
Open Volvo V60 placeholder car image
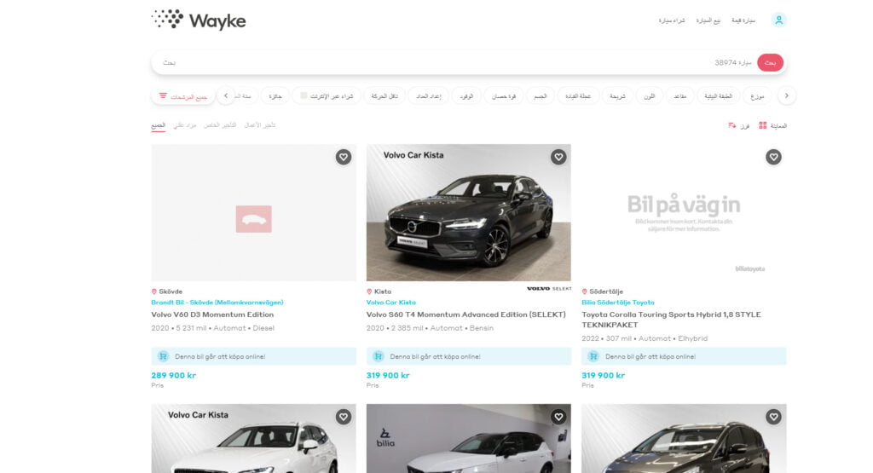[x=253, y=212]
